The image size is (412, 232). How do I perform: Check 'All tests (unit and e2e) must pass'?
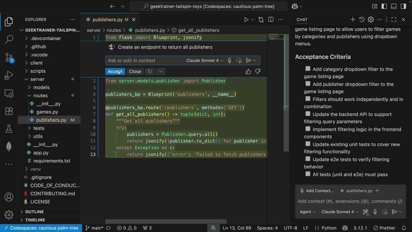tap(308, 174)
